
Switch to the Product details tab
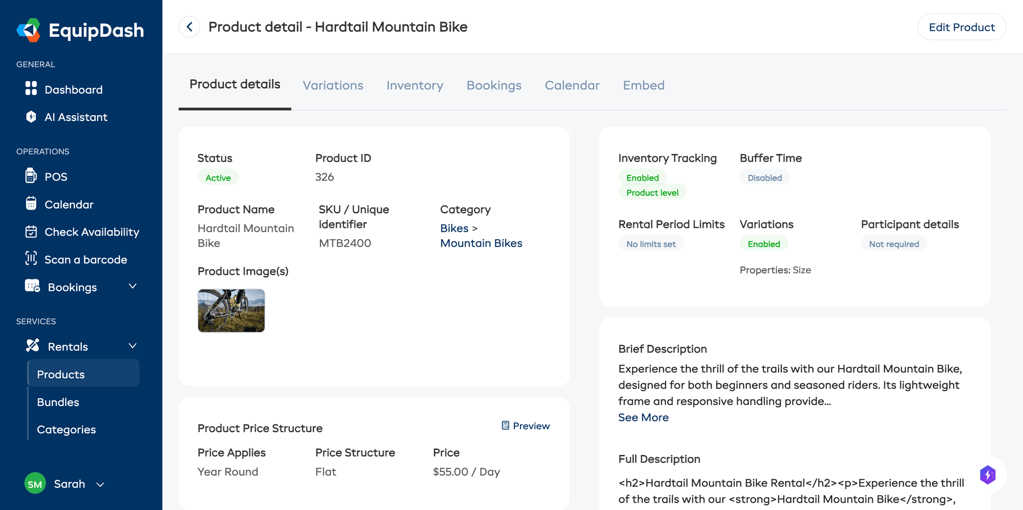pyautogui.click(x=235, y=84)
